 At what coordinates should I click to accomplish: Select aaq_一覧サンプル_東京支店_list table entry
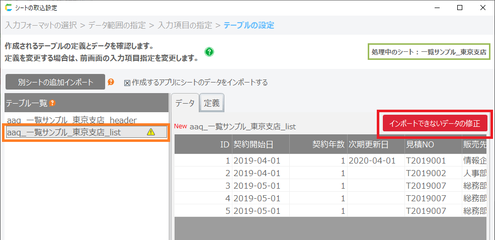point(63,132)
